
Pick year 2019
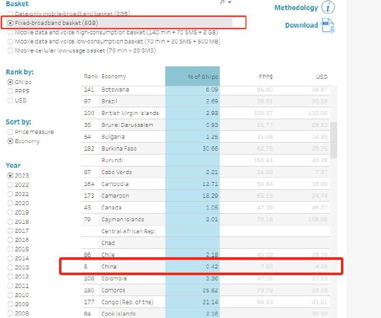tap(18, 212)
